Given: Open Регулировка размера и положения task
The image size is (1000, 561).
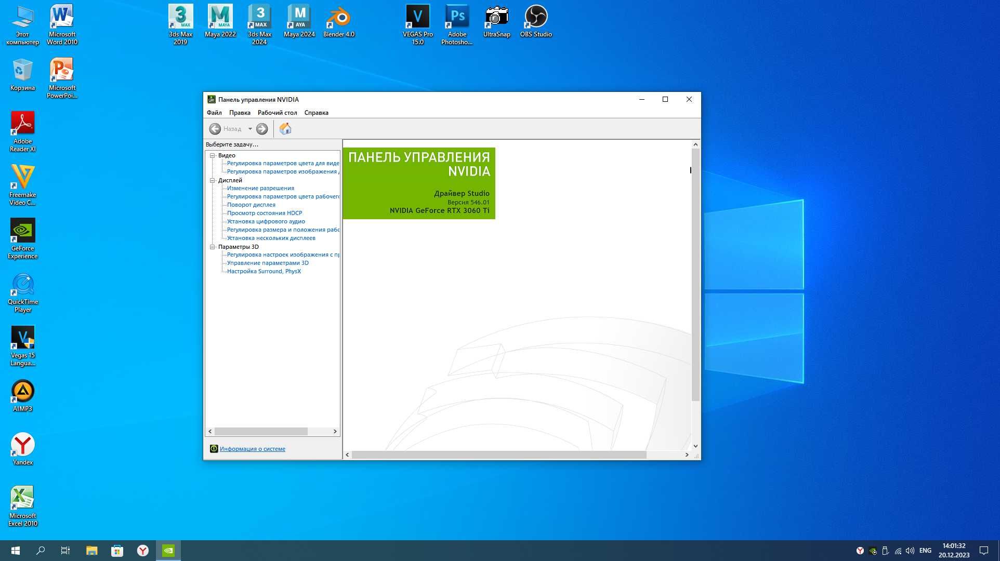Looking at the screenshot, I should 283,230.
